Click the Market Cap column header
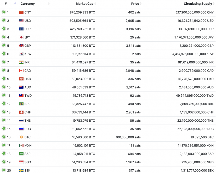Screen dimensions: 216x173 [84, 3]
